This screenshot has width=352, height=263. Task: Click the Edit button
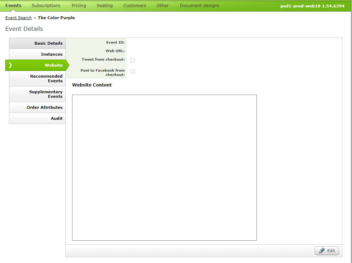[x=327, y=251]
